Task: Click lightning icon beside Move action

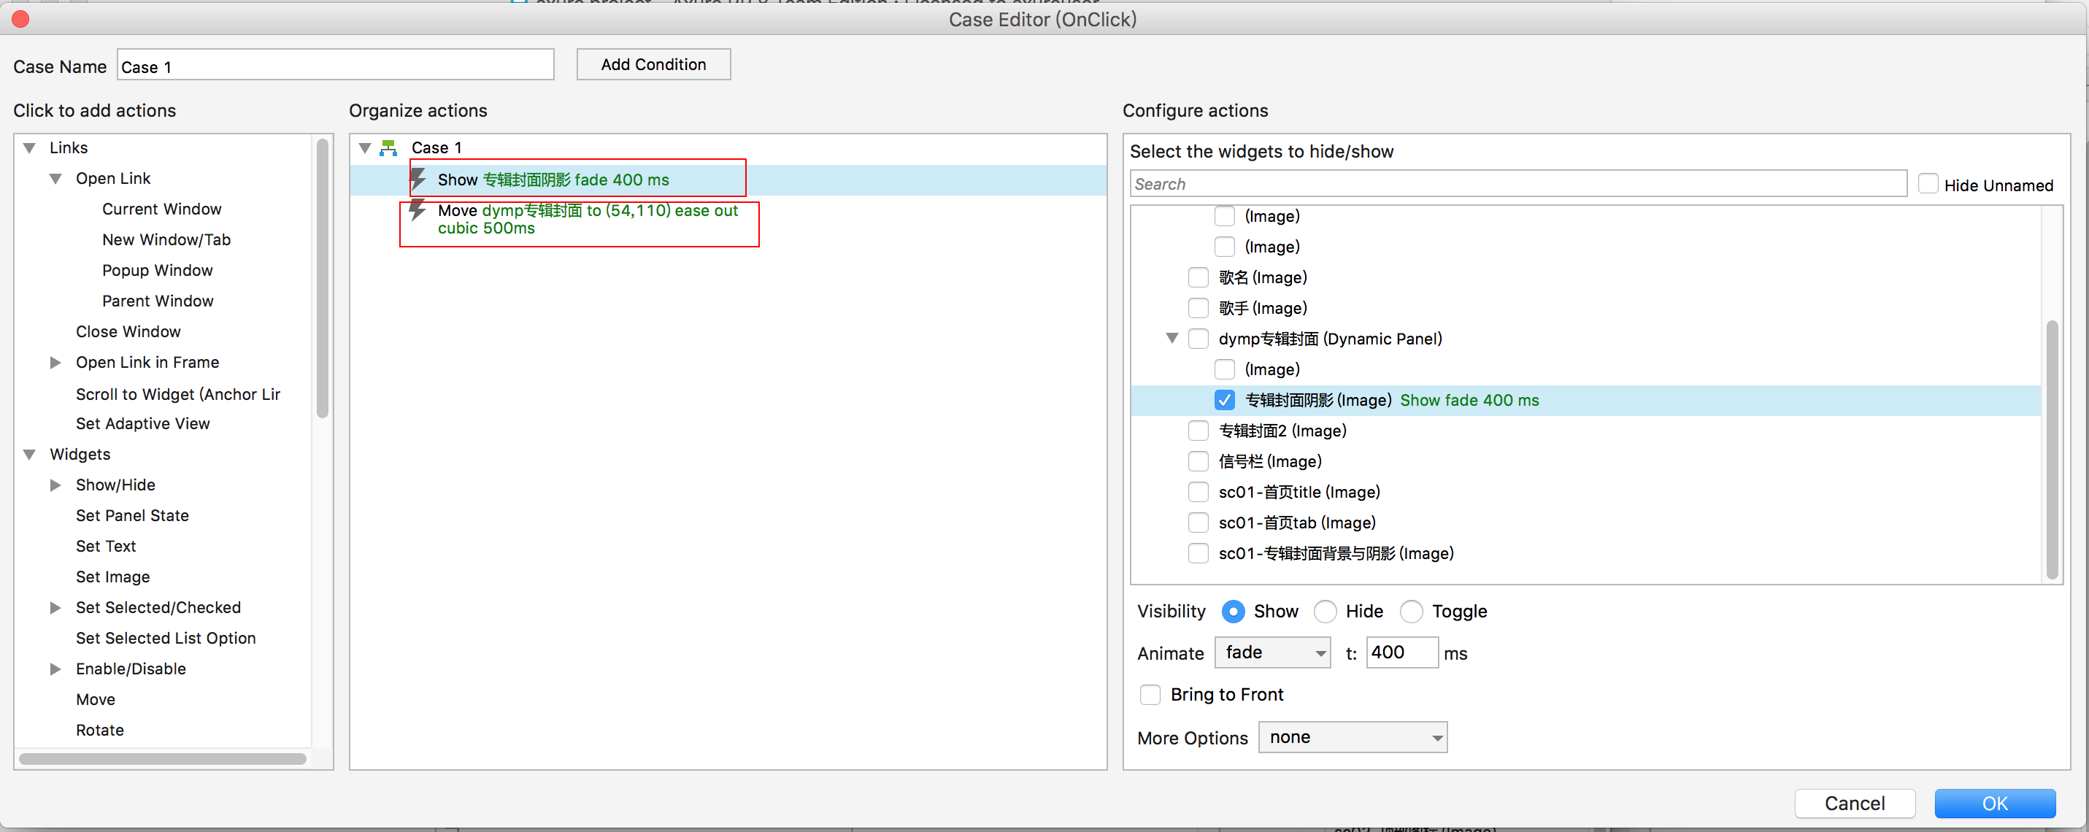Action: (418, 211)
